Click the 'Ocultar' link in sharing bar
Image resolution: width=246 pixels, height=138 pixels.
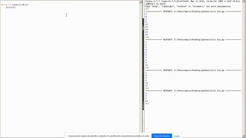coord(176,136)
